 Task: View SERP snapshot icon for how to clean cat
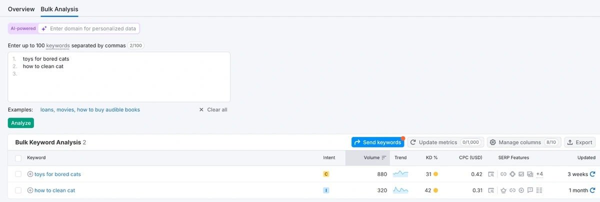(x=491, y=190)
